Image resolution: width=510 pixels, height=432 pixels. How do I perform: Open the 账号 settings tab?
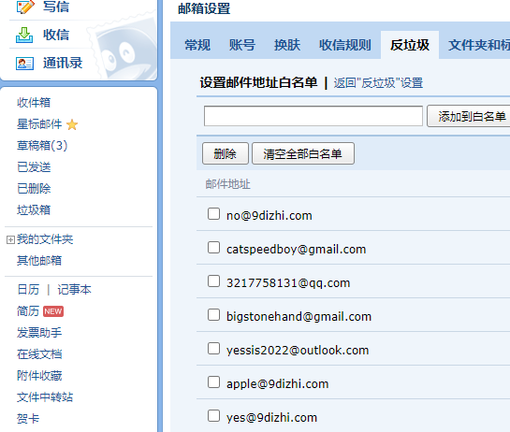click(x=242, y=45)
